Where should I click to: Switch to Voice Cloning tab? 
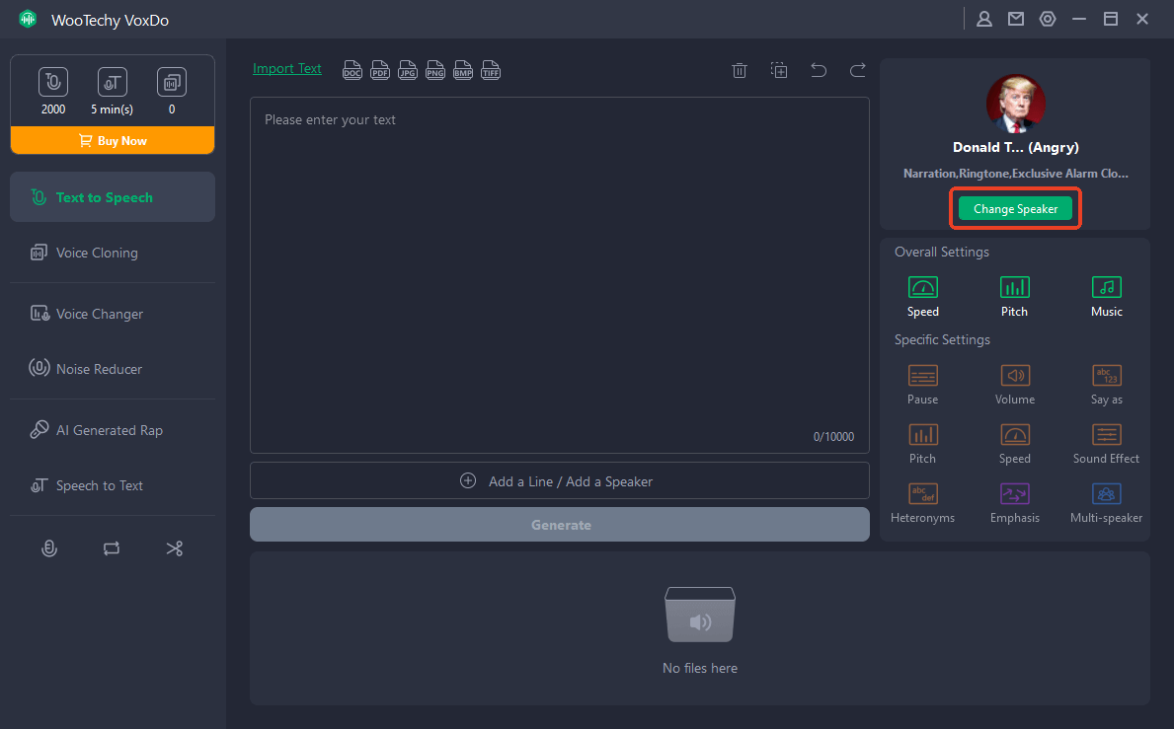97,253
